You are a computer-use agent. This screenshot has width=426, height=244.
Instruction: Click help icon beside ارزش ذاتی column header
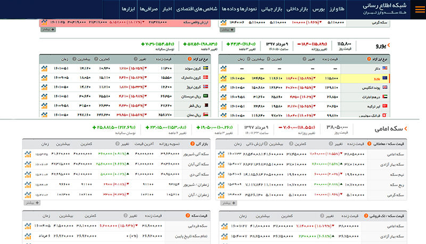point(266,144)
